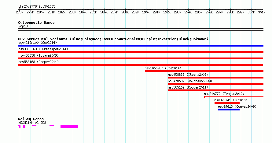Open the nsv458839 (Itsara2009) label
This screenshot has height=143, width=272.
(188, 75)
